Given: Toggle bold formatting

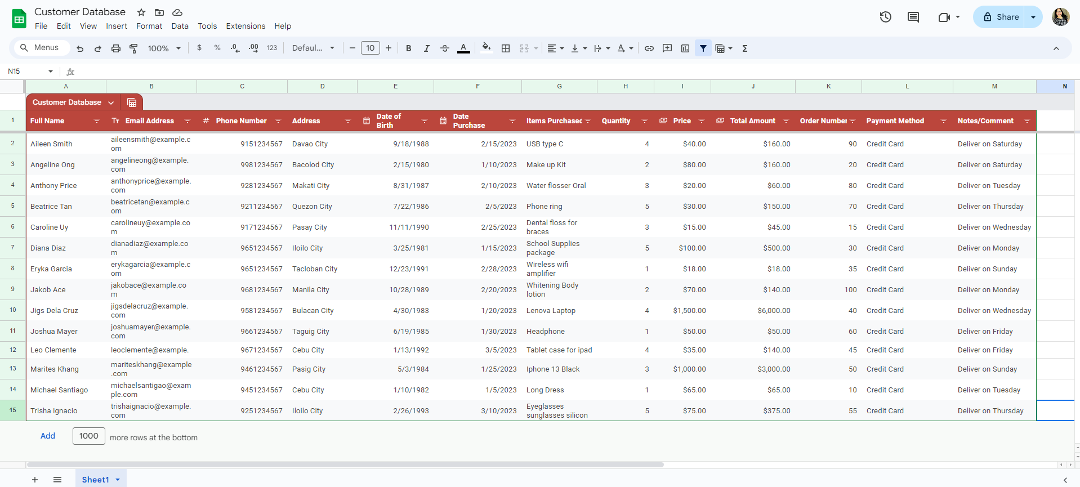Looking at the screenshot, I should [x=409, y=48].
